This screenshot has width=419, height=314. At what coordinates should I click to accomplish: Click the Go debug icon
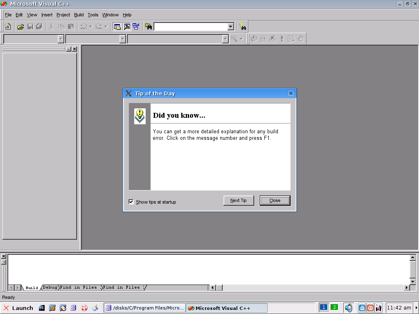(291, 39)
